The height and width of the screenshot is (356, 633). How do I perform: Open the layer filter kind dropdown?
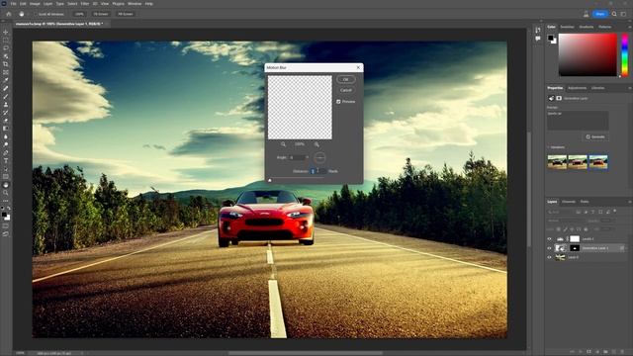561,212
